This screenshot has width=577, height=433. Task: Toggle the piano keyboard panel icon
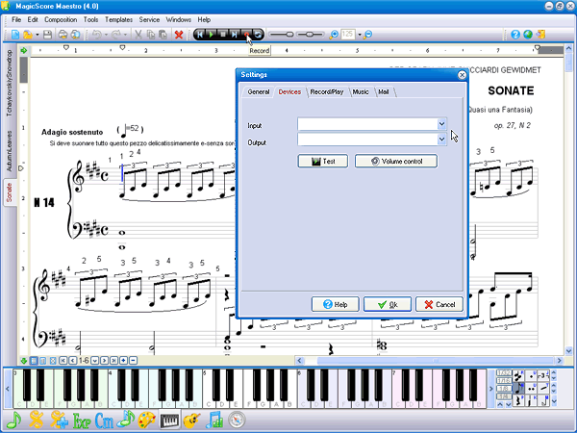point(169,420)
